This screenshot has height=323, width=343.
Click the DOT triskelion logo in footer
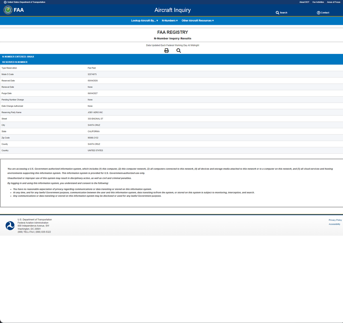click(10, 226)
